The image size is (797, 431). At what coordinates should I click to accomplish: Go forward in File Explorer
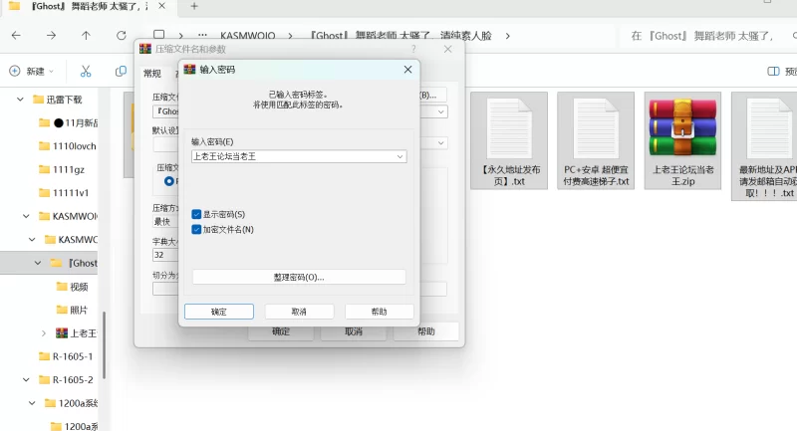52,36
